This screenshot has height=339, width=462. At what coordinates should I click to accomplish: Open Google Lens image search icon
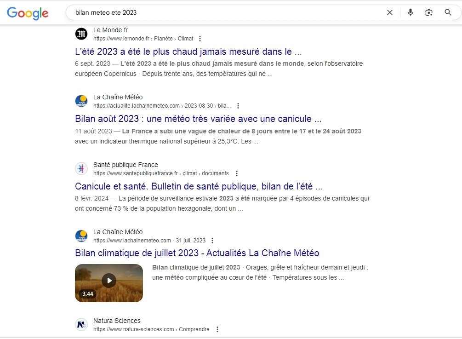[x=429, y=12]
